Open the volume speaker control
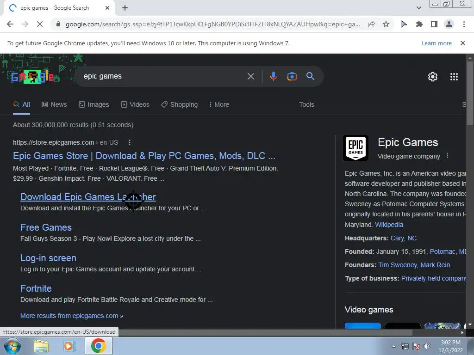The image size is (474, 355). coord(427,346)
